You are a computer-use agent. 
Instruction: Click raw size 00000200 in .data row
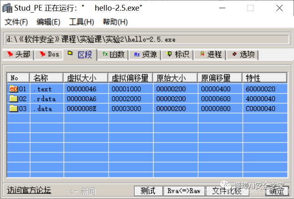pyautogui.click(x=171, y=108)
